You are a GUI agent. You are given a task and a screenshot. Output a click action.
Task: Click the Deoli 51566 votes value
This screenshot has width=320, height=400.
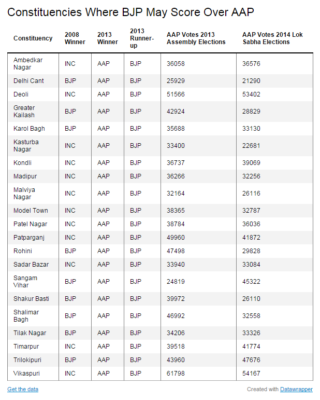click(176, 94)
